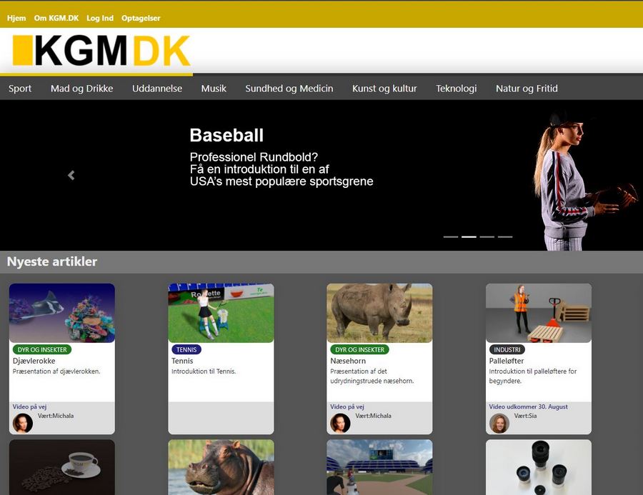Viewport: 643px width, 495px height.
Task: Open the Sport section
Action: coord(20,88)
